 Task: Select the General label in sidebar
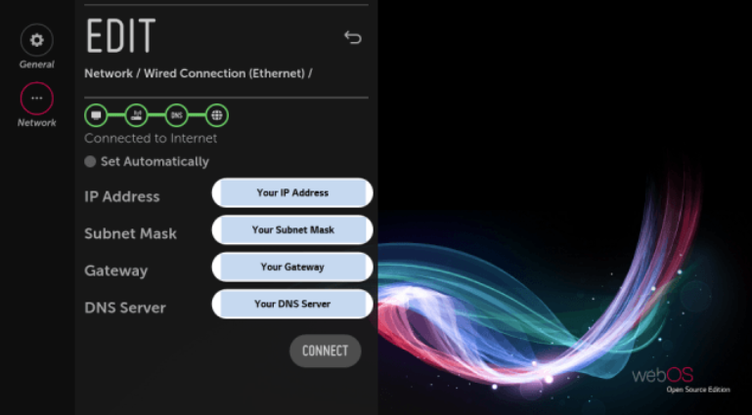[x=37, y=64]
